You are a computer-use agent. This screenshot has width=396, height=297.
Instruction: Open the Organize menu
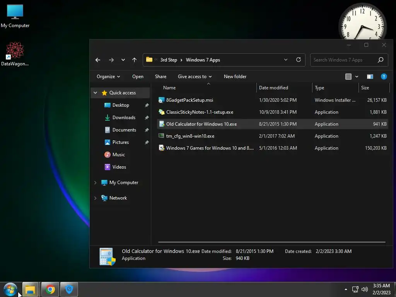(x=108, y=77)
